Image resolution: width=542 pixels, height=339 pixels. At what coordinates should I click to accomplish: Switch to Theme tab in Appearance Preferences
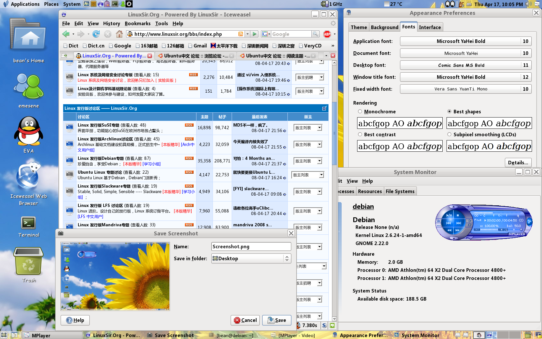(x=359, y=27)
